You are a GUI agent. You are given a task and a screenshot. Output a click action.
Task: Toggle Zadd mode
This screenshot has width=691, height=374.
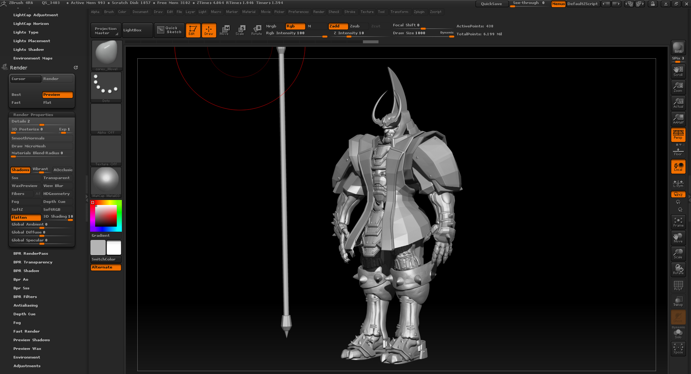click(x=338, y=26)
